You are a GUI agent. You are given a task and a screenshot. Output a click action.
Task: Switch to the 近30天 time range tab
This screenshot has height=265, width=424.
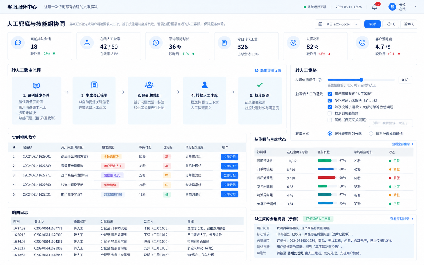pos(409,24)
